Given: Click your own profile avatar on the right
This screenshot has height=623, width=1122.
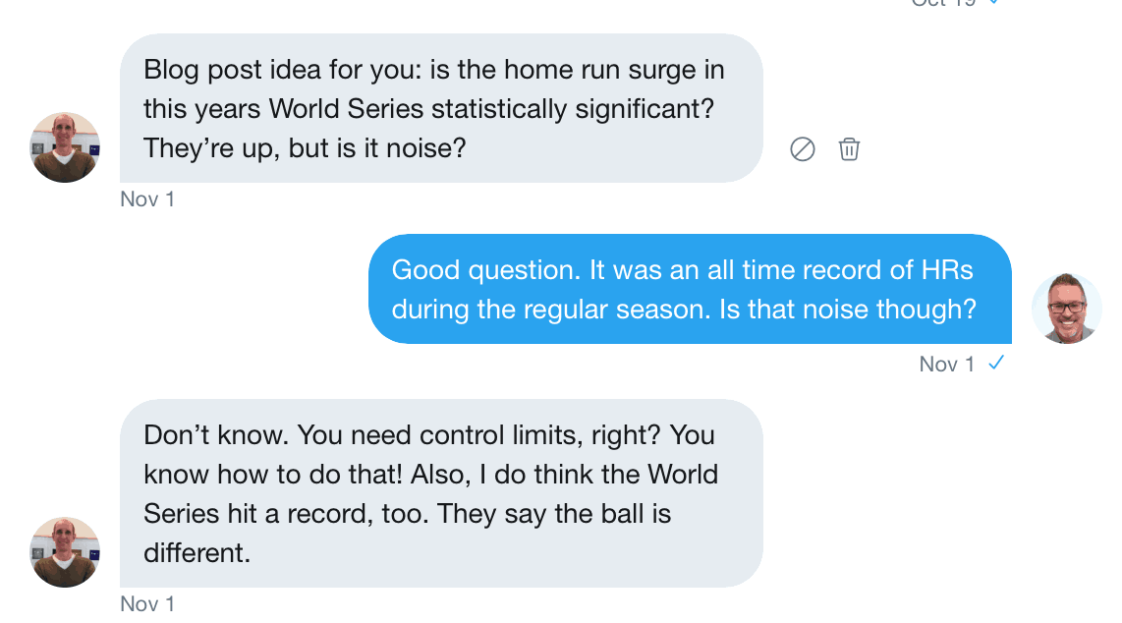Looking at the screenshot, I should tap(1067, 309).
